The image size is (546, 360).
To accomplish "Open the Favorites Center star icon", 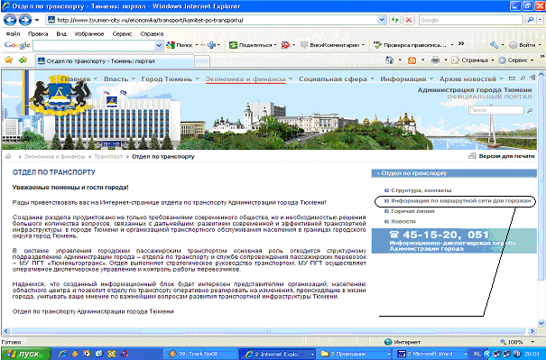I will [x=8, y=60].
